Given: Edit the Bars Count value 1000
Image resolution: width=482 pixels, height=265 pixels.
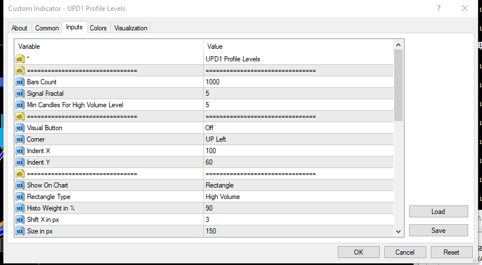Looking at the screenshot, I should pyautogui.click(x=299, y=82).
